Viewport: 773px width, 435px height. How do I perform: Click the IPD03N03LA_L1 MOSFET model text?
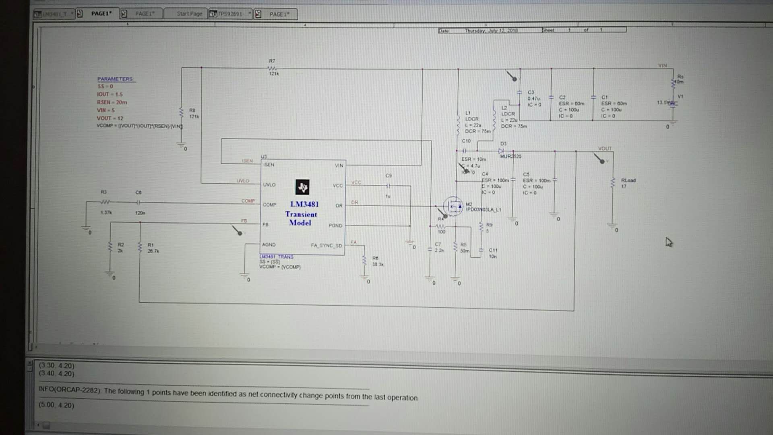click(x=484, y=209)
